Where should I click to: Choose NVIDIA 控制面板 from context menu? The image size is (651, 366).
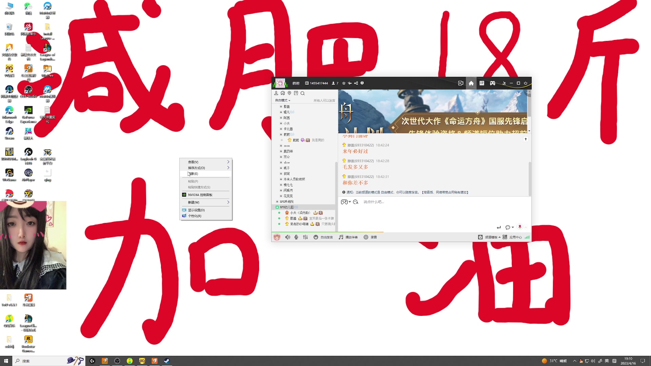pos(200,195)
